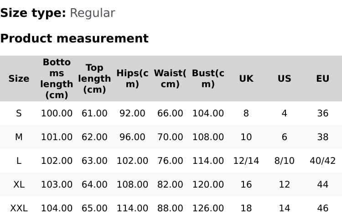
Task: Click the EU column header
Action: (322, 79)
